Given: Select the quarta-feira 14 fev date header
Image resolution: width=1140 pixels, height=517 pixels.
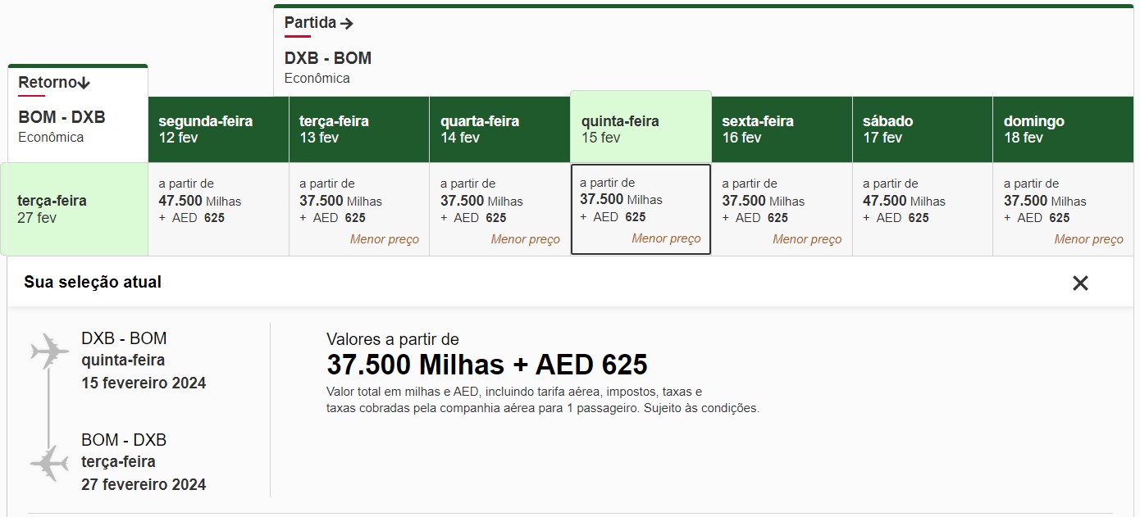Looking at the screenshot, I should point(500,129).
